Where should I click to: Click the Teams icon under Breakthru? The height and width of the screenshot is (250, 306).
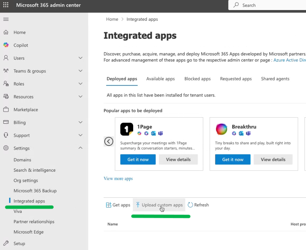tap(248, 133)
